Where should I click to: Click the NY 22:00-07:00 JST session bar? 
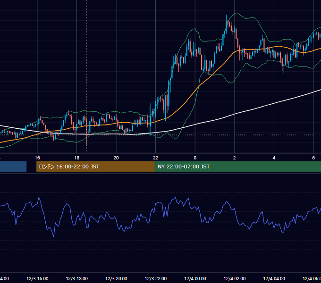pos(237,166)
